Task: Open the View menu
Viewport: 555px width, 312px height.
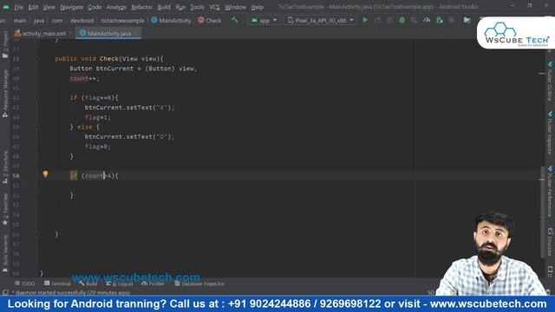Action: (49, 7)
